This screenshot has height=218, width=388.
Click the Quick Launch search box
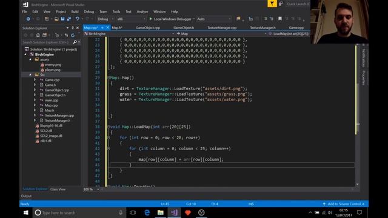tap(298, 4)
